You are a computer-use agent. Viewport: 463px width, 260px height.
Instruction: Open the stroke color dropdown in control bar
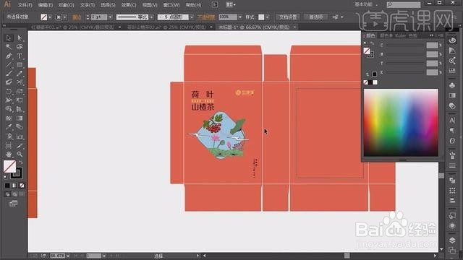click(64, 17)
